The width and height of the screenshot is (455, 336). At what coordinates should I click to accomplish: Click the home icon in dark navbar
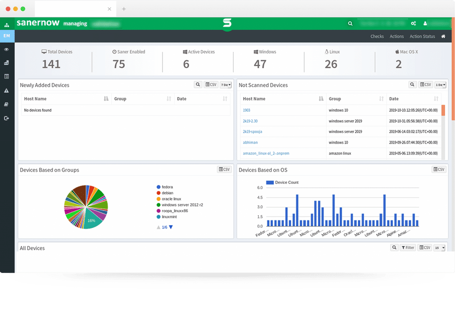tap(443, 36)
